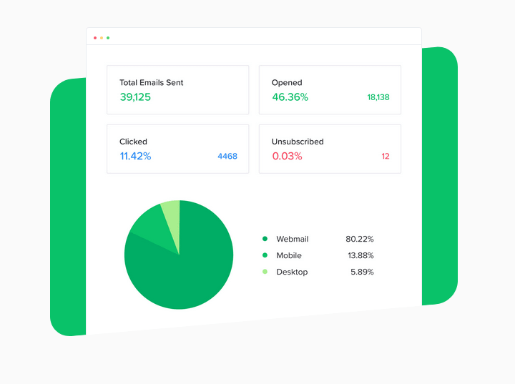Viewport: 515px width, 384px height.
Task: Open the Total Emails Sent card
Action: pyautogui.click(x=177, y=90)
